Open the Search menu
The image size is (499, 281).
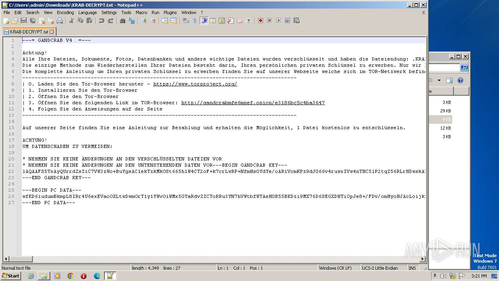33,12
